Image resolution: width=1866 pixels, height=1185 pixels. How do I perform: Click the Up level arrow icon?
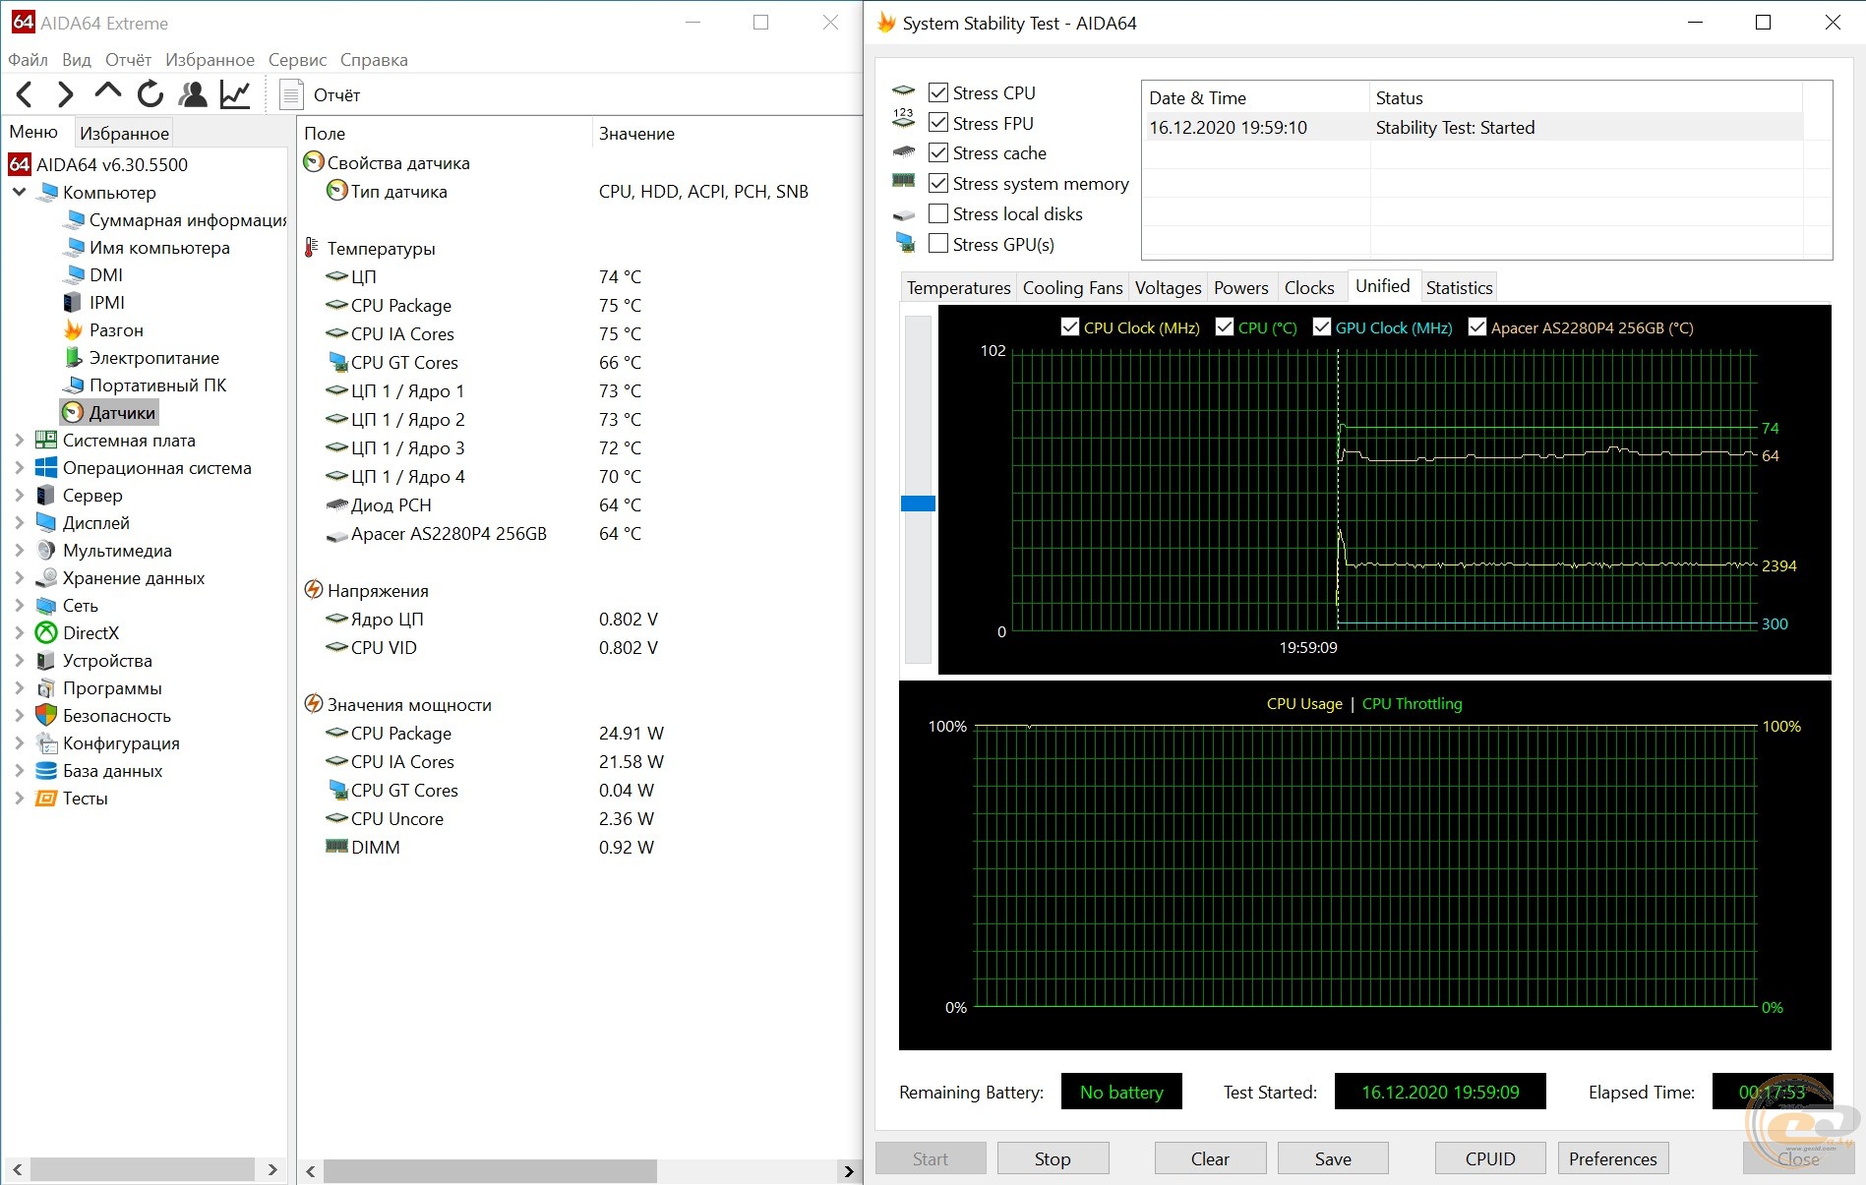click(x=107, y=92)
